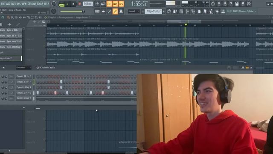The image size is (273, 154).
Task: Click the undo history circular arrow icon
Action: (213, 4)
